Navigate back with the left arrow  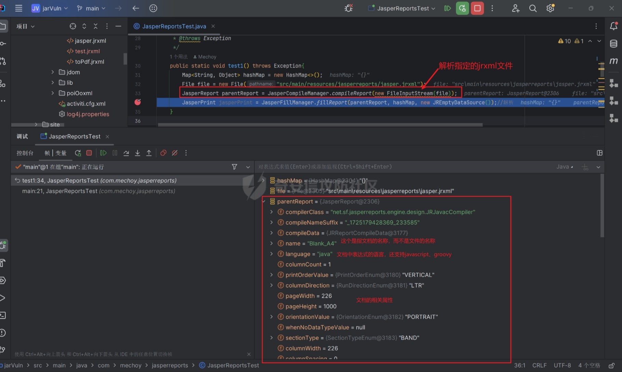click(136, 8)
